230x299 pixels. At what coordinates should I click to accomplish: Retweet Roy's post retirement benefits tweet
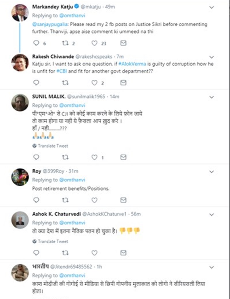point(66,200)
